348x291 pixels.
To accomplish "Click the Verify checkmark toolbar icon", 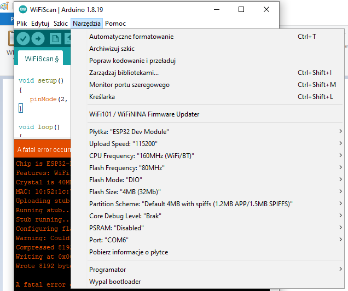I will [23, 39].
